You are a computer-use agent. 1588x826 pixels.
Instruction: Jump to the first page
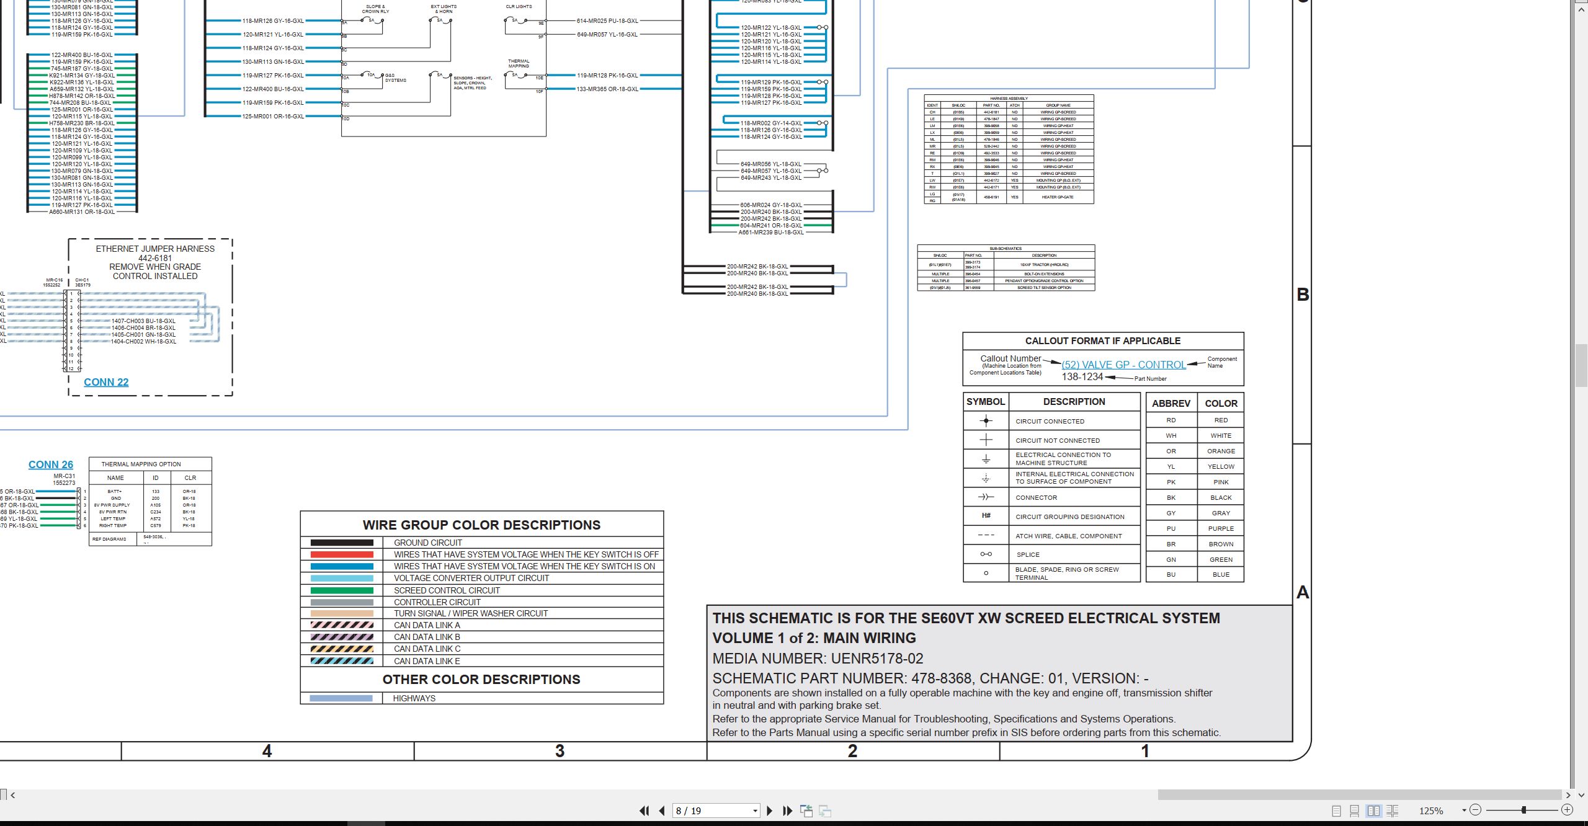(x=644, y=810)
